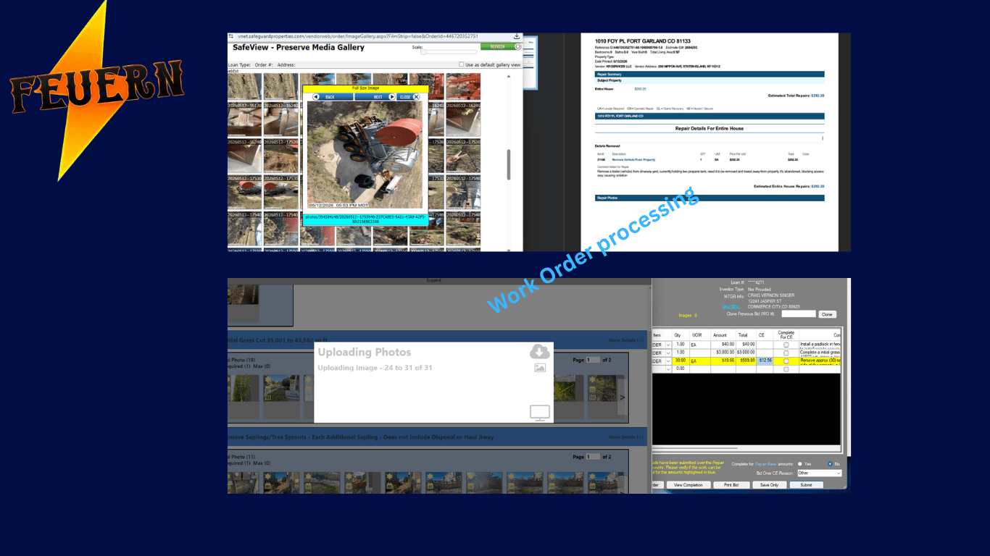Click the monitor icon in Uploading Photos dialog

click(540, 413)
